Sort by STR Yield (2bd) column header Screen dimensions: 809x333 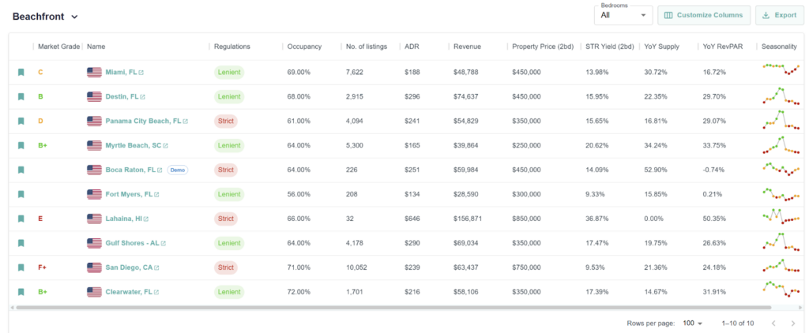coord(609,47)
